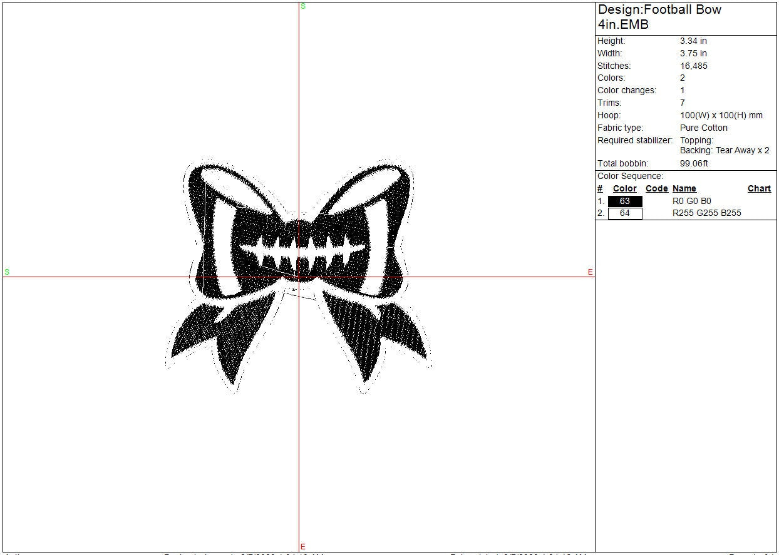The width and height of the screenshot is (779, 555).
Task: Click the white color swatch 64
Action: [625, 213]
